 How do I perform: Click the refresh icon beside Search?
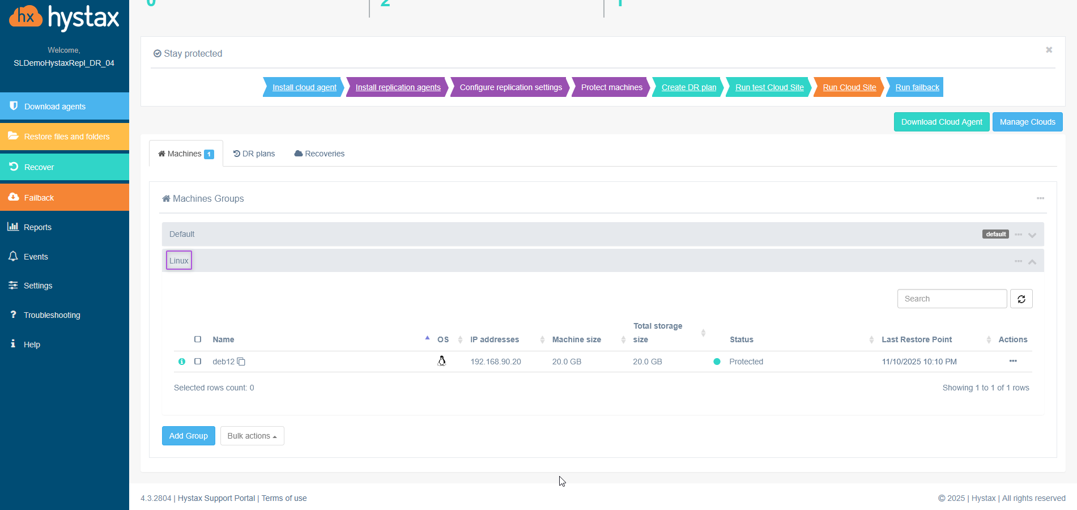point(1021,299)
